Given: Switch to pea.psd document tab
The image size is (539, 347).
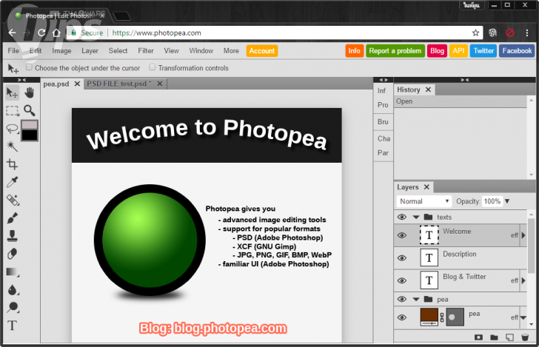Looking at the screenshot, I should pos(56,84).
